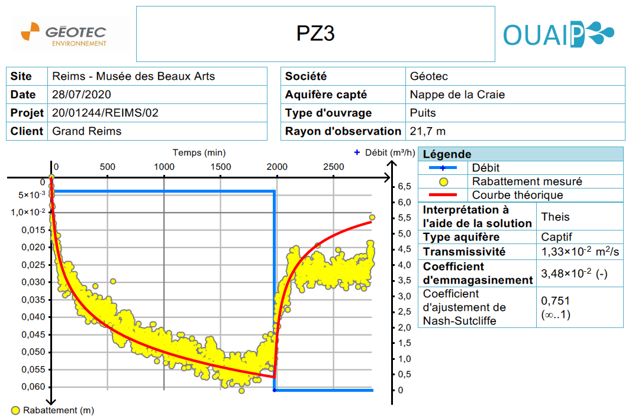Image resolution: width=632 pixels, height=419 pixels.
Task: Click the 6,5 flow axis label
Action: pos(404,186)
